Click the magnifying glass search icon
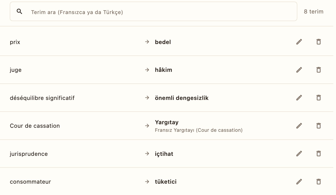 pyautogui.click(x=20, y=11)
